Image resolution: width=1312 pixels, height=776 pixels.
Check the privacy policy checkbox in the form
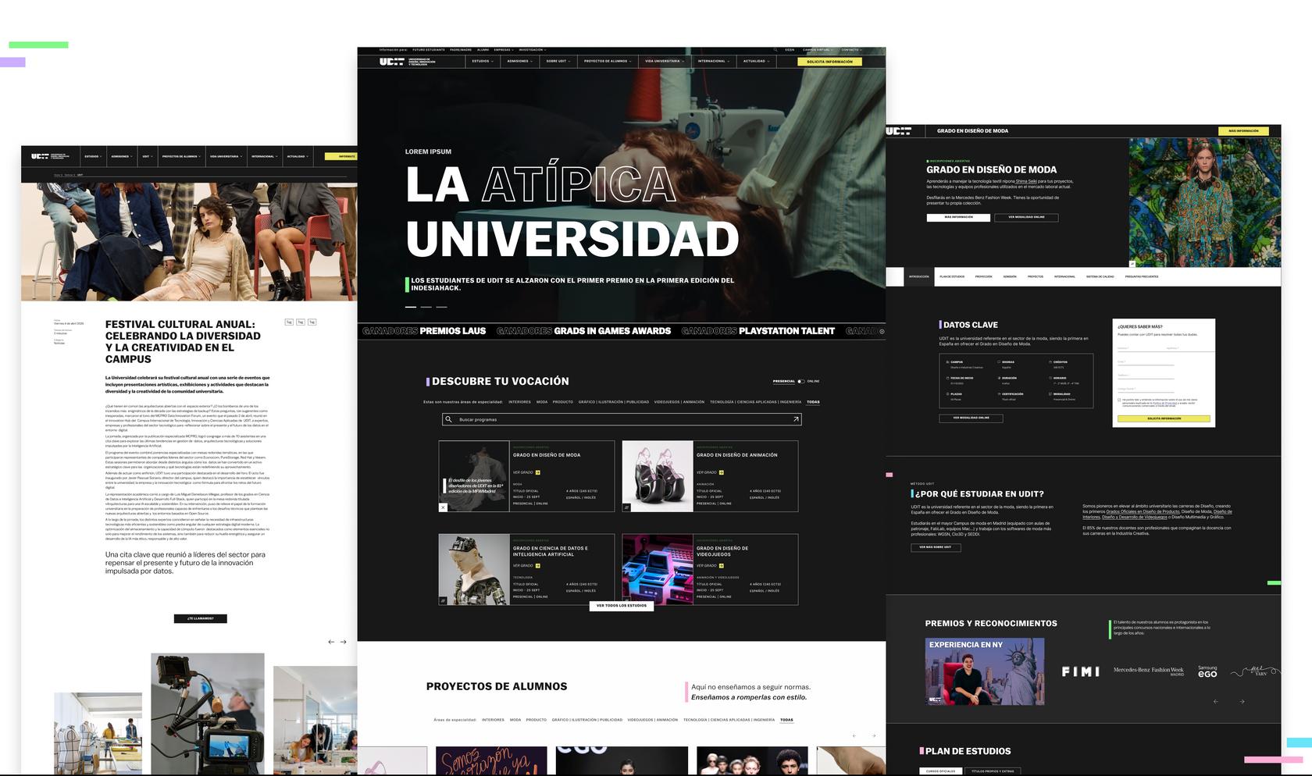[1119, 400]
